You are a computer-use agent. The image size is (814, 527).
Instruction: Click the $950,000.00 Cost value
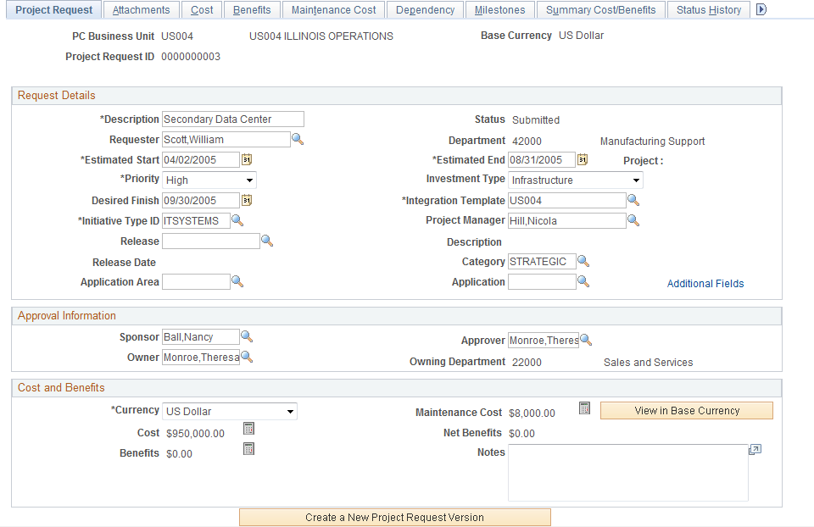195,433
